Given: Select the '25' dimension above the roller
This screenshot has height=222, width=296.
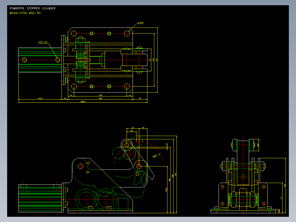Looking at the screenshot, I should coord(132,131).
